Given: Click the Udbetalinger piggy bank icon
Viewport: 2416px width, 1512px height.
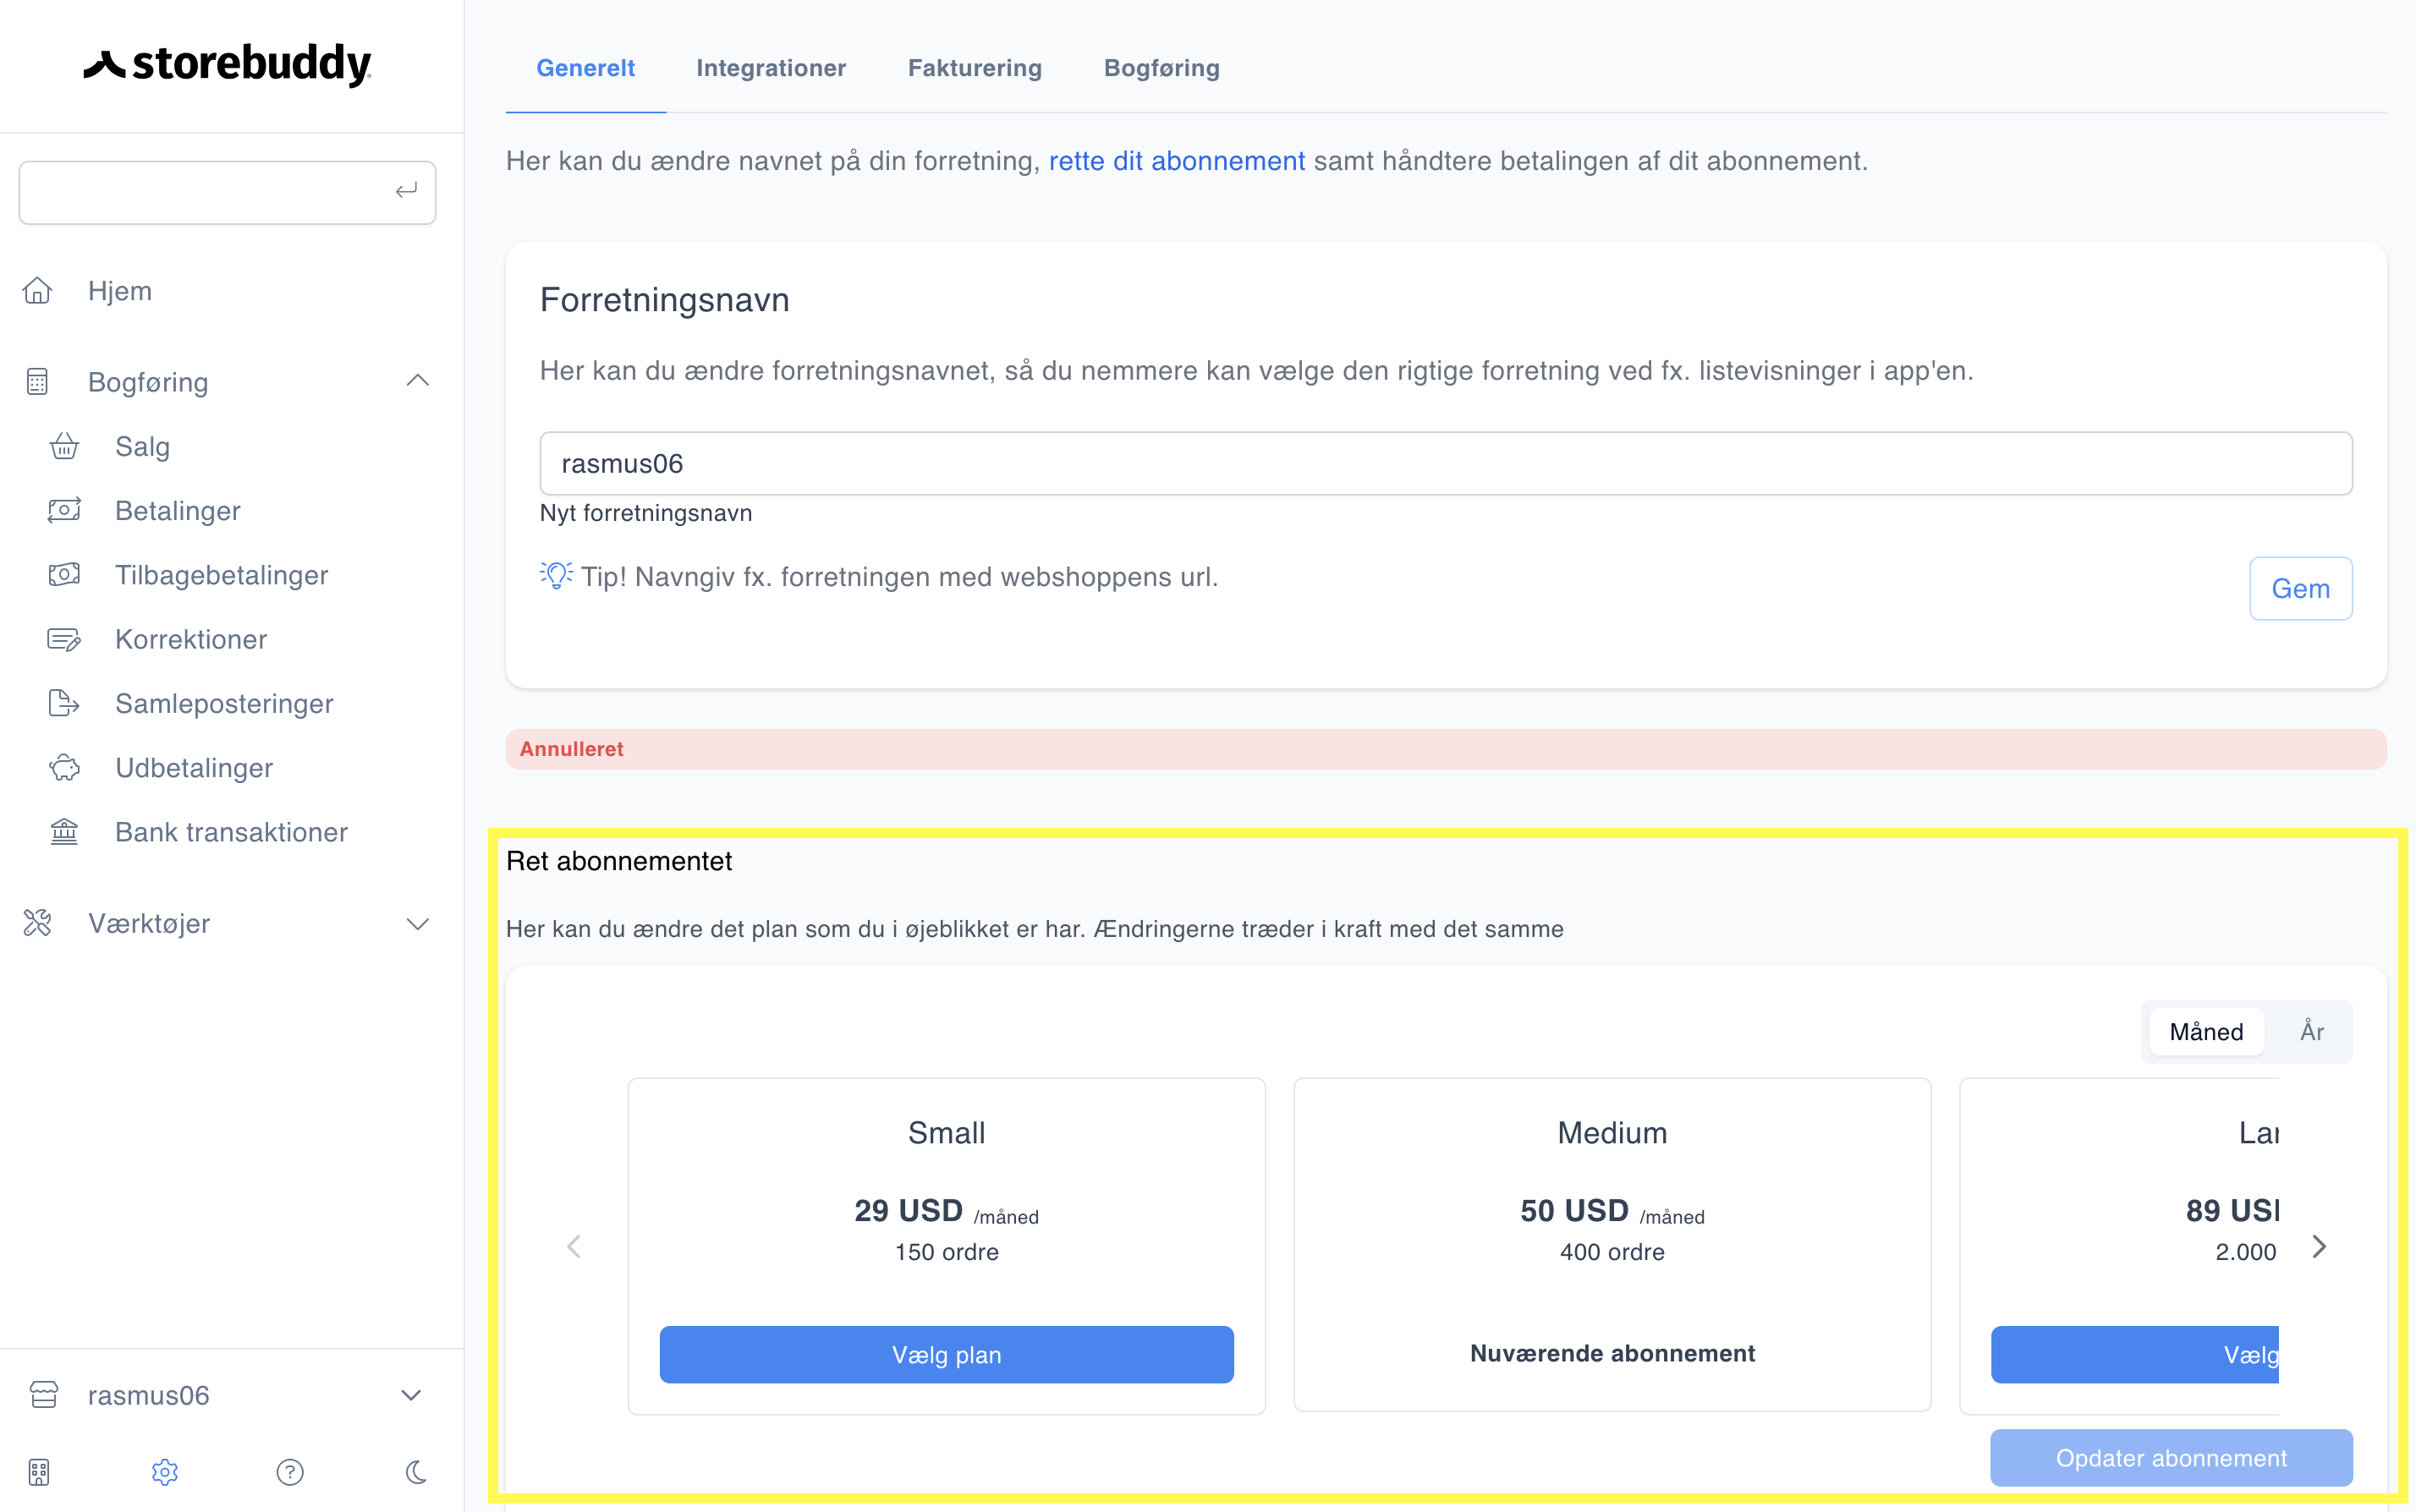Looking at the screenshot, I should 64,768.
